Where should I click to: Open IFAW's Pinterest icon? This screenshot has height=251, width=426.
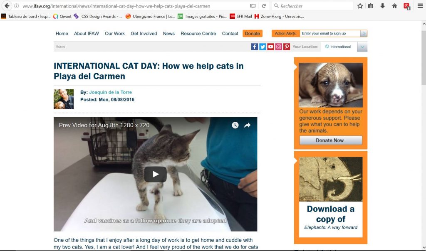287,47
